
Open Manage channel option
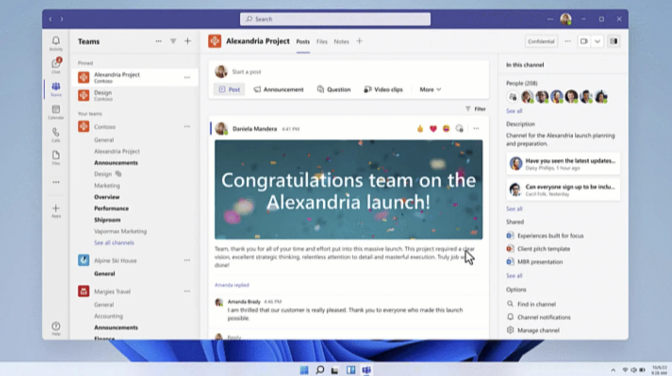coord(534,330)
